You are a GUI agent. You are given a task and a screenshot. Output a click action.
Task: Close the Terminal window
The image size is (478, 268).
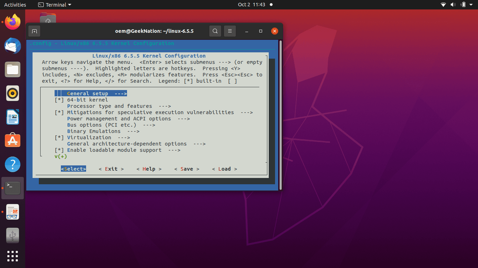tap(275, 31)
